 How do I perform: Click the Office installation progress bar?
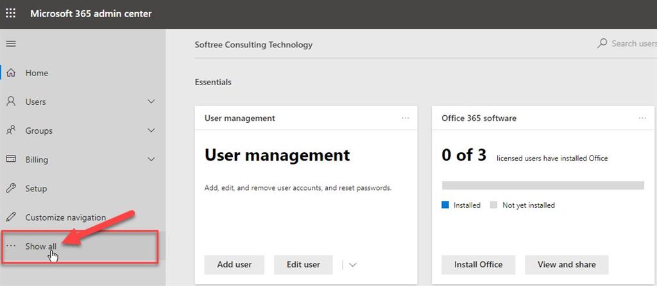coord(543,186)
